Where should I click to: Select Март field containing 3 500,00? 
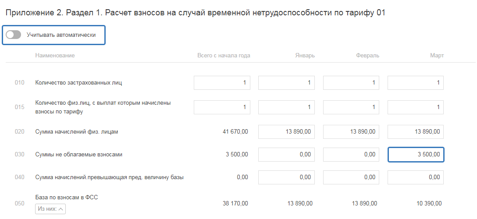click(x=416, y=154)
